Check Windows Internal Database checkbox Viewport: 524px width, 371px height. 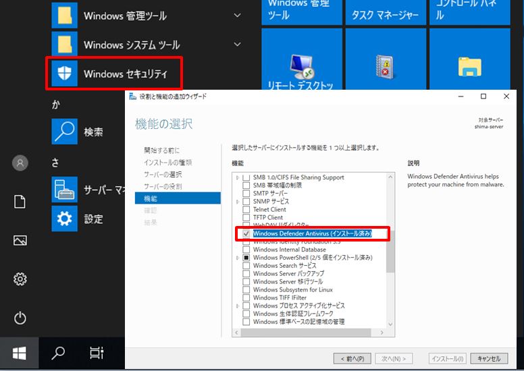[246, 250]
